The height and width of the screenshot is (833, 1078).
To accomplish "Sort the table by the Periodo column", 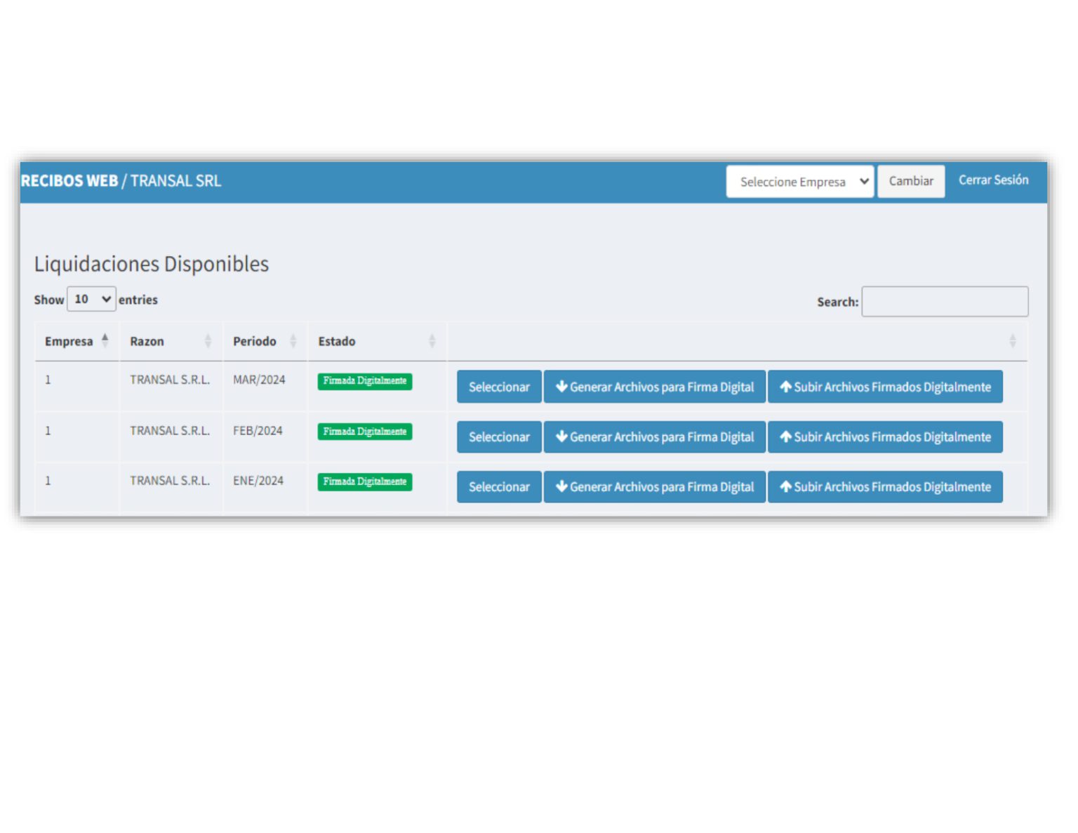I will [293, 341].
